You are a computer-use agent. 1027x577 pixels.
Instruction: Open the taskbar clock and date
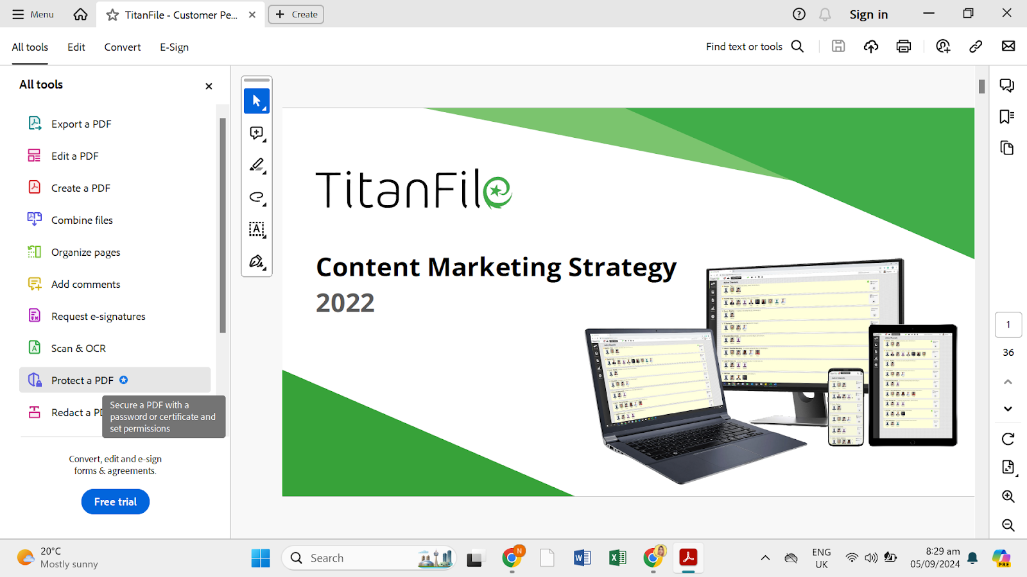tap(935, 558)
